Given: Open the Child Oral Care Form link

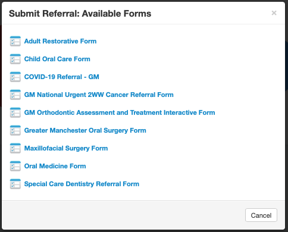Looking at the screenshot, I should pos(57,59).
